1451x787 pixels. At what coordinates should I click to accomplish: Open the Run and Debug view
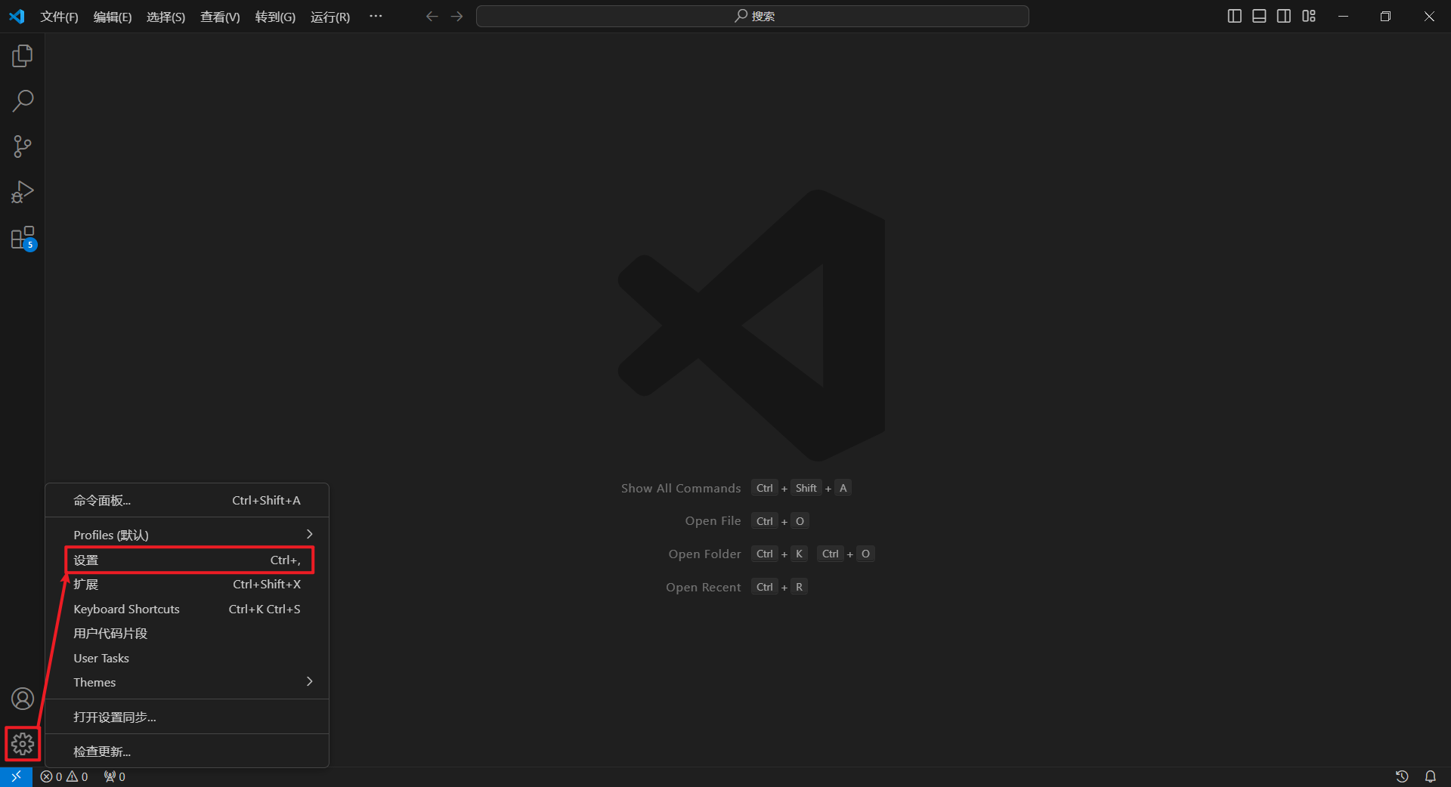(23, 192)
